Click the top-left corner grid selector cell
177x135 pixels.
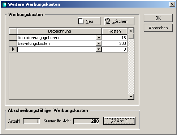point(13,31)
